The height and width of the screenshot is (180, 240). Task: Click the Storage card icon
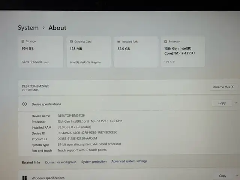pos(23,41)
